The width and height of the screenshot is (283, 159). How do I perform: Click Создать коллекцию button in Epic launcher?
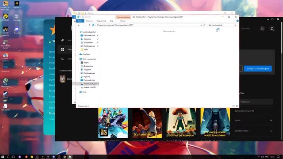click(x=258, y=69)
